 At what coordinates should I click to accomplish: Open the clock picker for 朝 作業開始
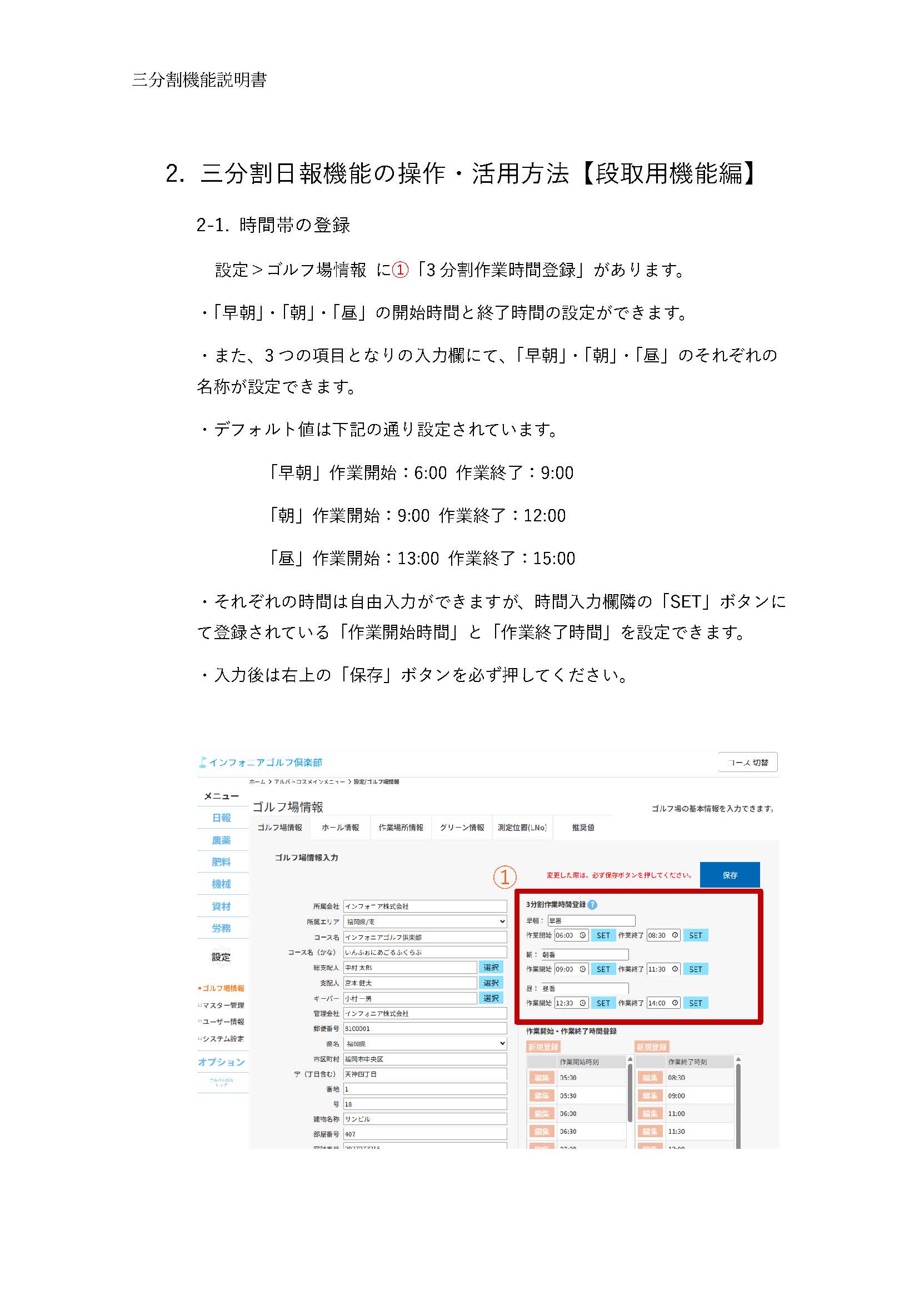point(583,969)
